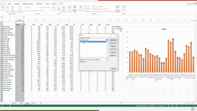Click the mpg chart title
This screenshot has height=111, width=197.
coord(163,29)
